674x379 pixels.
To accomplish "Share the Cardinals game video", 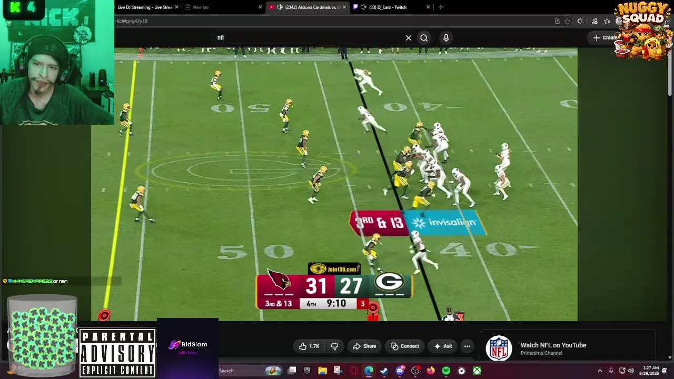I will click(x=364, y=346).
